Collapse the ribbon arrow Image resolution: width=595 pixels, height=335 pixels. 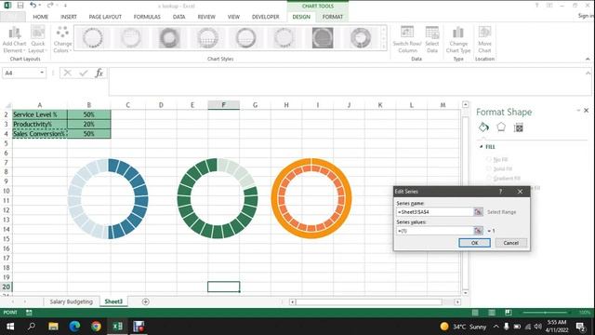point(588,59)
